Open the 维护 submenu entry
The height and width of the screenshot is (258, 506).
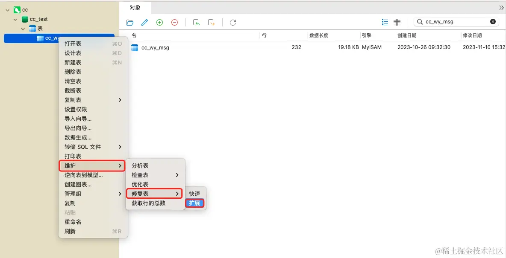92,165
